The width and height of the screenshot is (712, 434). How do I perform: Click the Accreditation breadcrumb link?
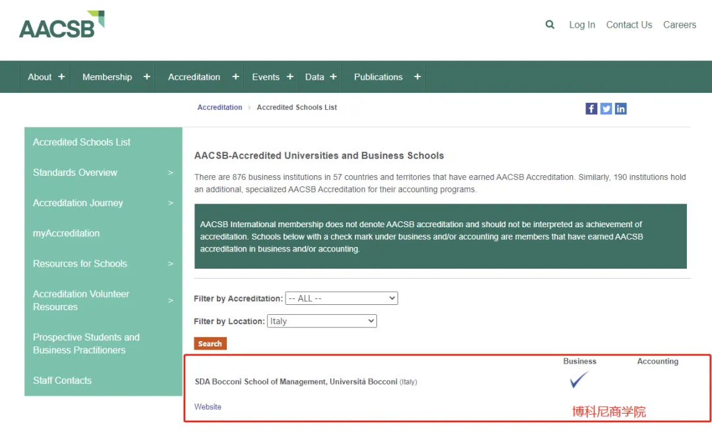pyautogui.click(x=220, y=107)
